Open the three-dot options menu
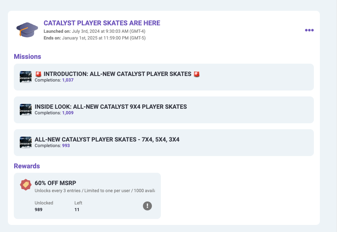This screenshot has width=337, height=232. point(309,30)
